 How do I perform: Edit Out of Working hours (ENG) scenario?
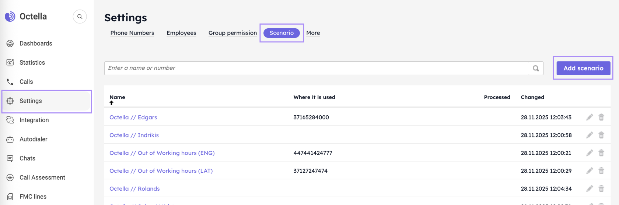(590, 153)
